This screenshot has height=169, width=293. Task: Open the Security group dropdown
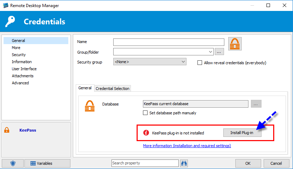tap(183, 62)
